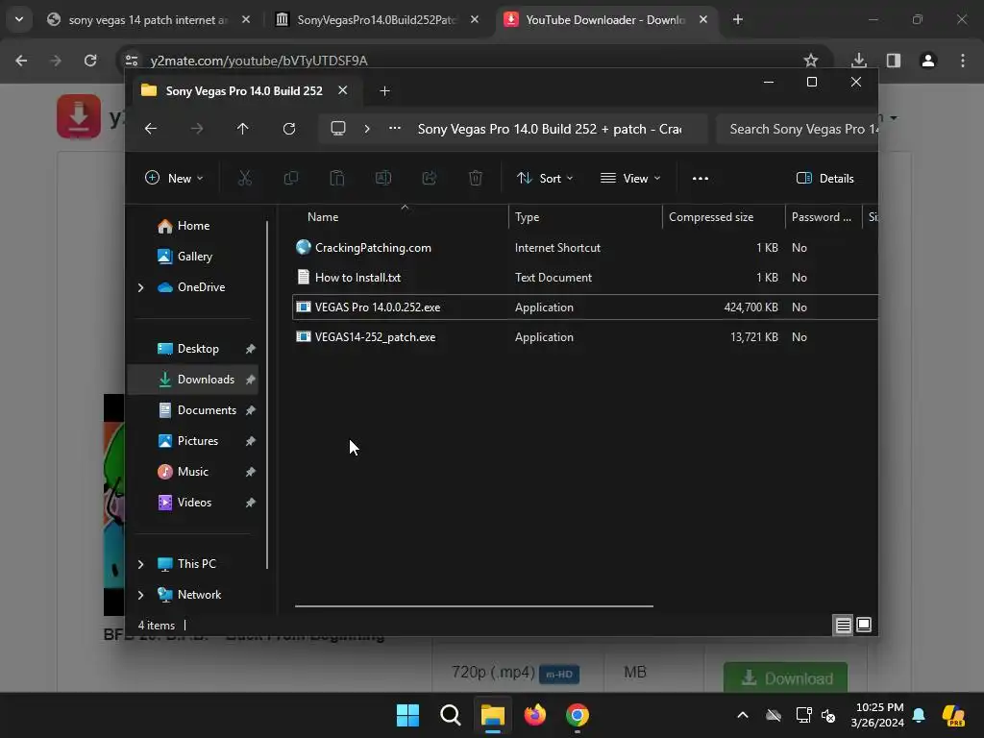Switch to SonyVegasPro14.0Build252 Chrome tab

tap(377, 20)
